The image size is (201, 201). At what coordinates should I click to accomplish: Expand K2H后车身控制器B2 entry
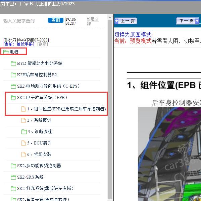[x=37, y=75]
